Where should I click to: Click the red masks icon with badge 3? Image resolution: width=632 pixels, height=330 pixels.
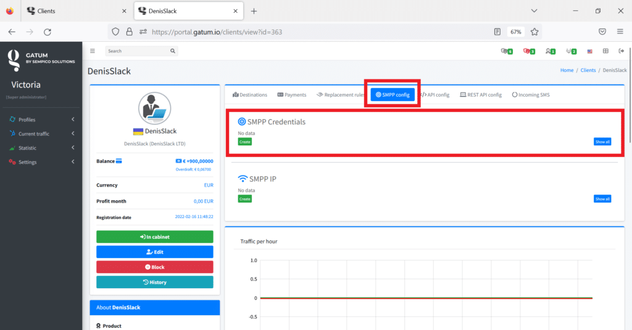[x=529, y=51]
